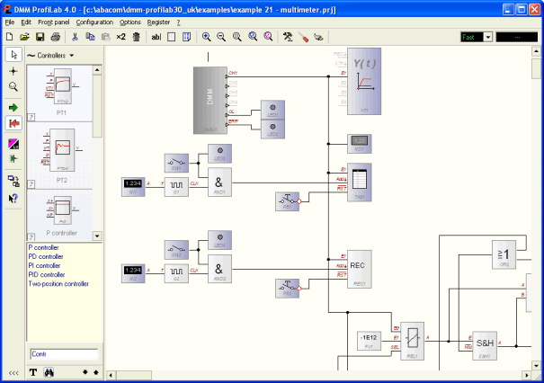Select the P controller thumbnail
This screenshot has height=383, width=544.
(x=59, y=214)
